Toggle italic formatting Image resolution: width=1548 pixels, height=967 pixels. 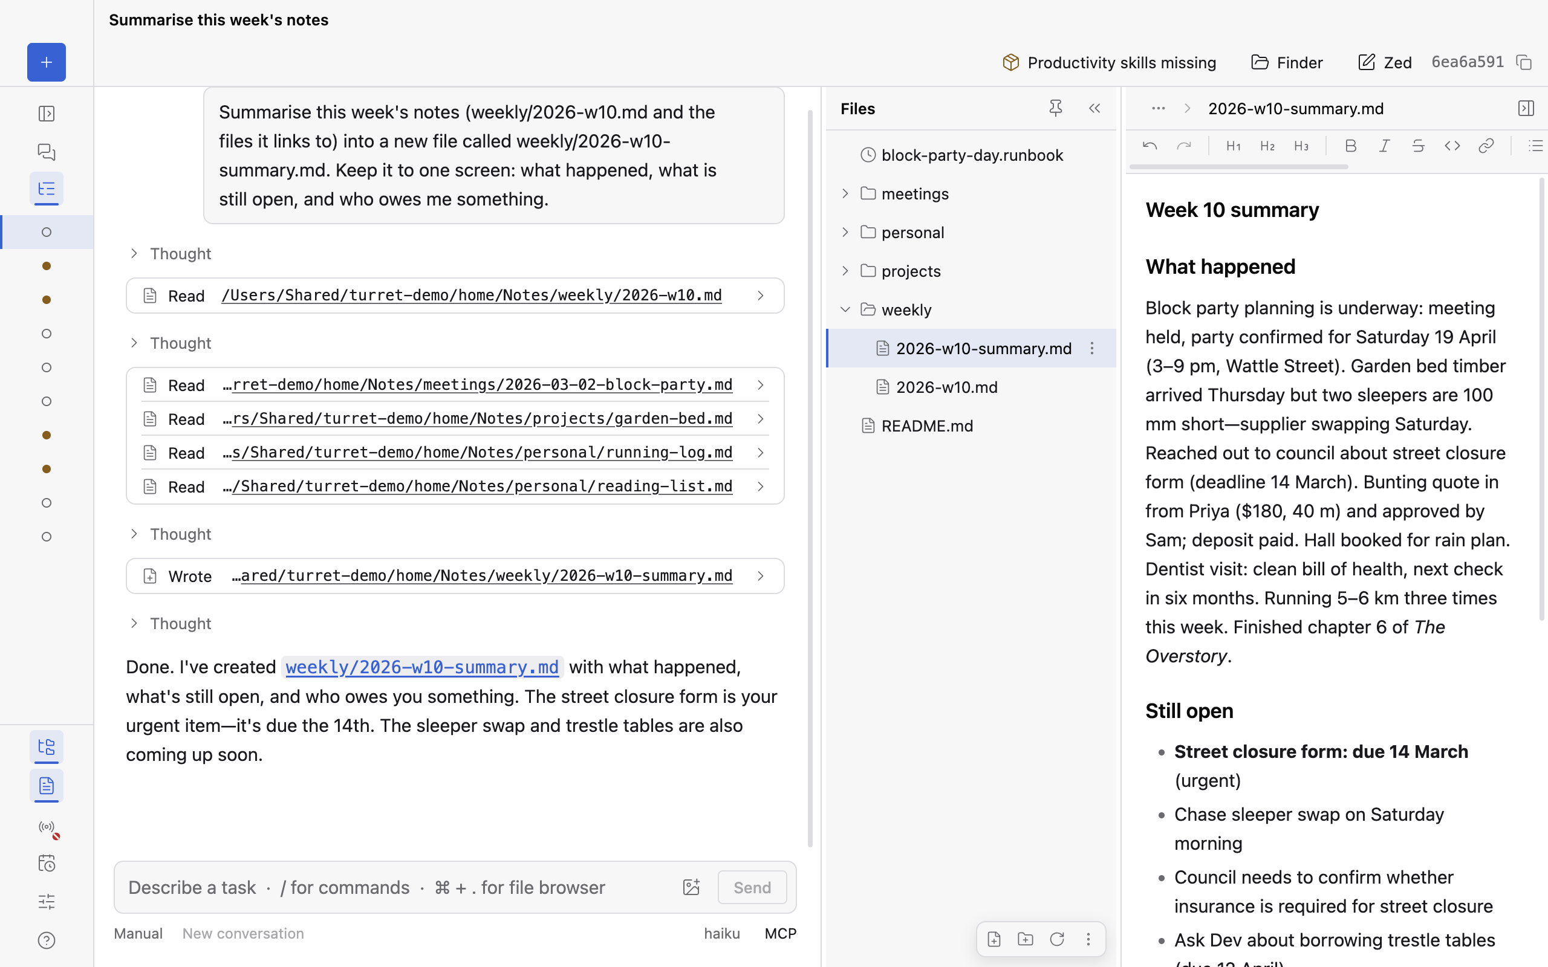click(1384, 146)
